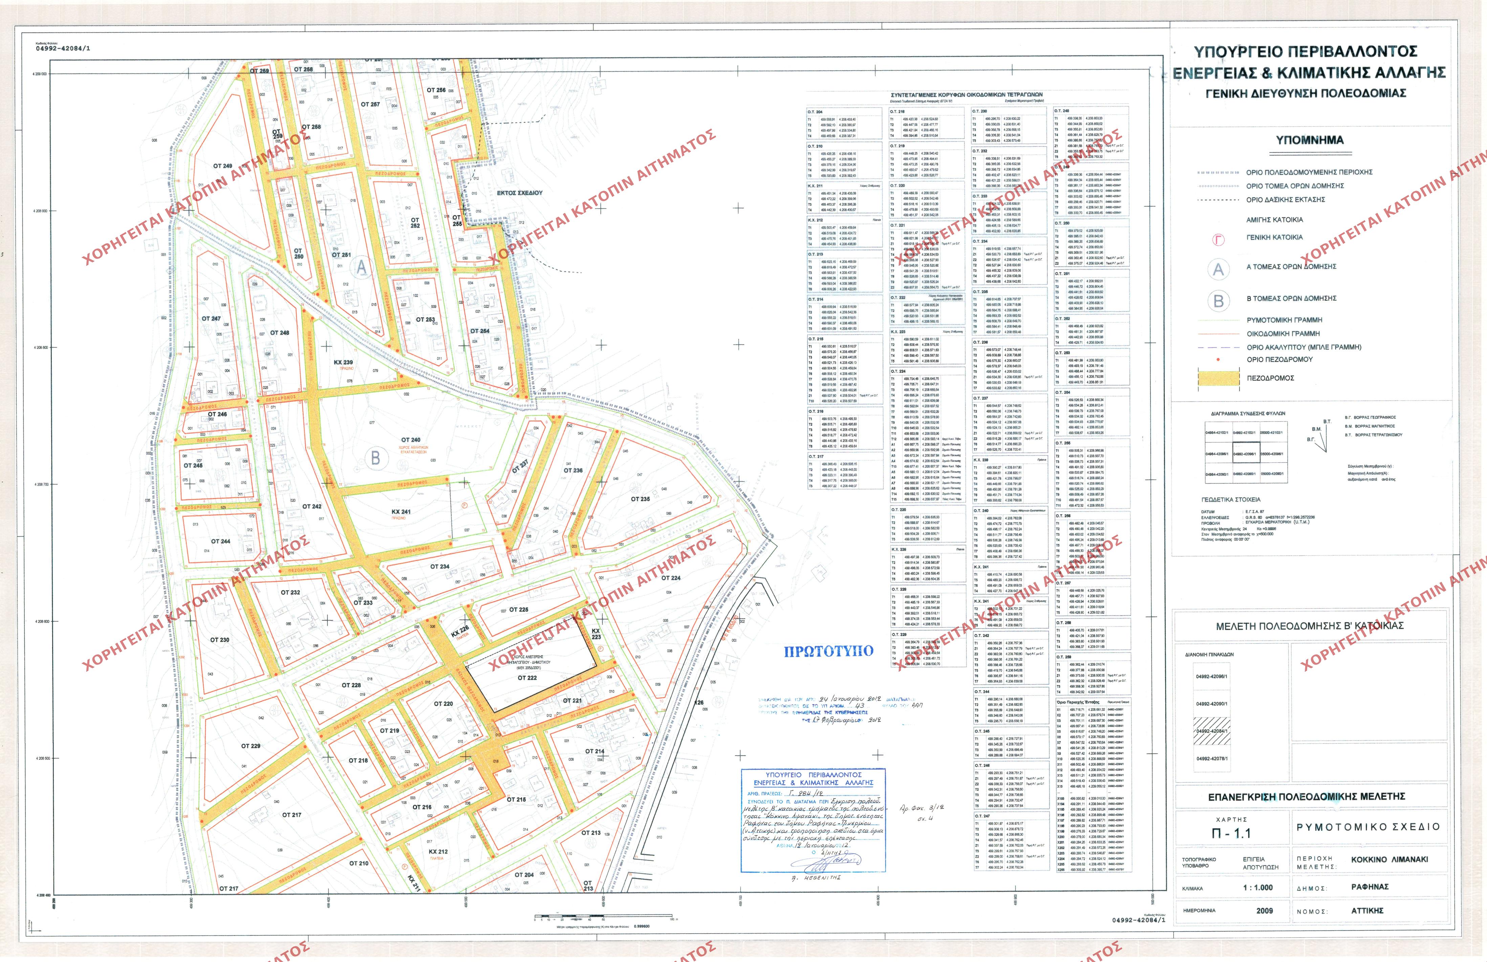Viewport: 1487px width, 962px height.
Task: Click the circled Γ symbol in legend
Action: pyautogui.click(x=1218, y=240)
